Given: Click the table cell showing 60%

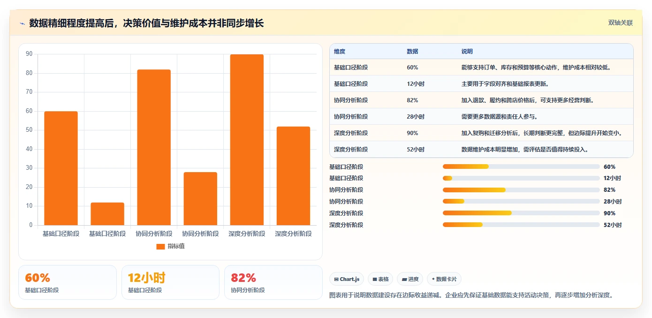Looking at the screenshot, I should (x=412, y=68).
